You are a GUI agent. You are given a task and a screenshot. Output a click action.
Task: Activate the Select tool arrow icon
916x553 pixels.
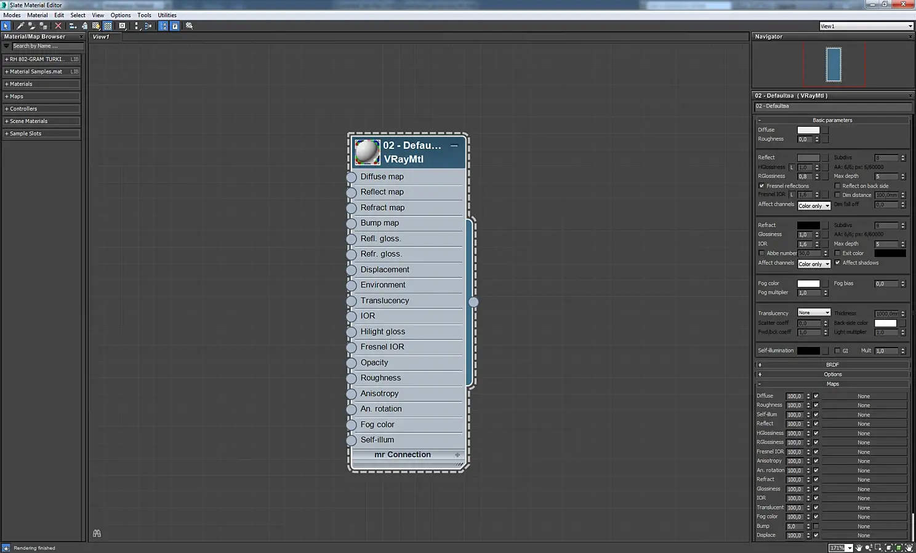coord(6,26)
